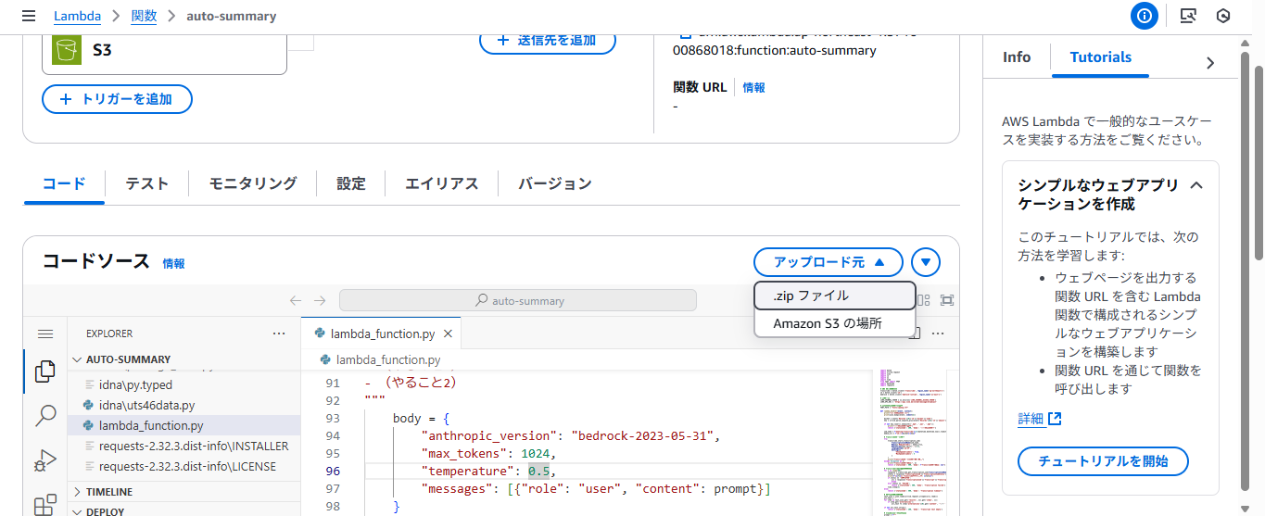Click the Lambda breadcrumb link
The width and height of the screenshot is (1265, 516).
coord(78,16)
